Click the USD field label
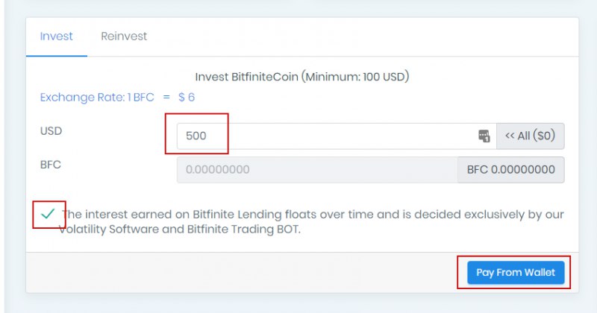 (x=51, y=131)
